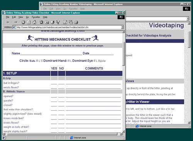Click the 'weight on balls of feet?' item
Screen dimensions: 193x141
[x=16, y=127]
